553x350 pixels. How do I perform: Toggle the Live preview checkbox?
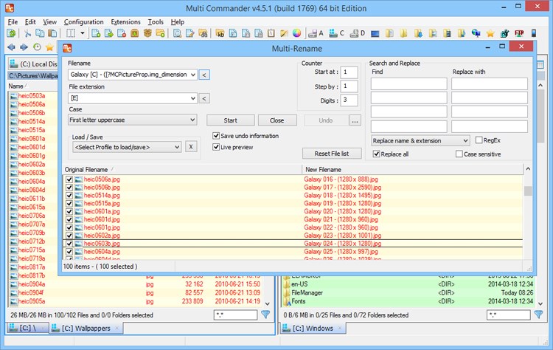216,147
